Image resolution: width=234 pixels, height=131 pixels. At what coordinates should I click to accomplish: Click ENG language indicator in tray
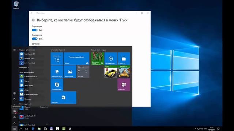click(x=205, y=129)
